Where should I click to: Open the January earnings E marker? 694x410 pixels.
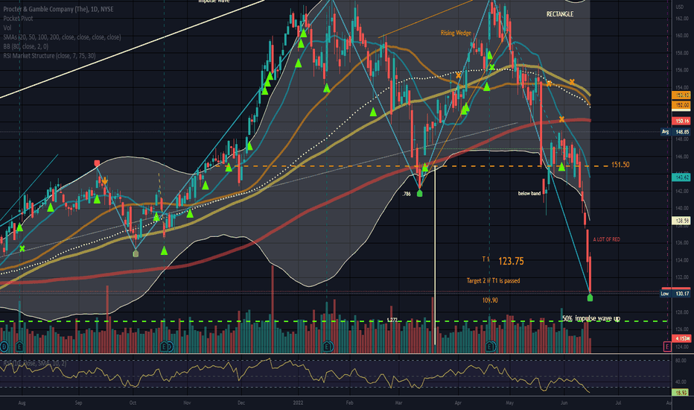(328, 347)
